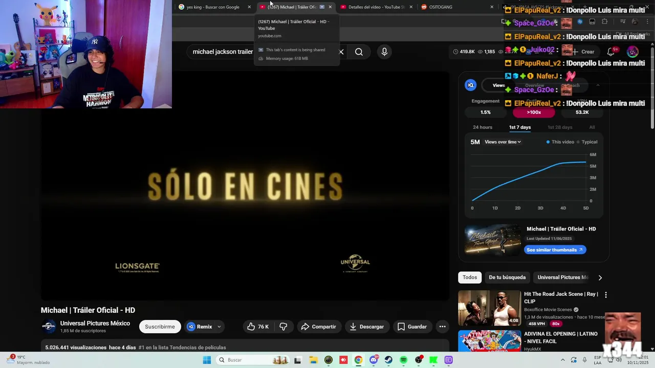The image size is (655, 368).
Task: Click the Suscribirme button
Action: tap(160, 327)
